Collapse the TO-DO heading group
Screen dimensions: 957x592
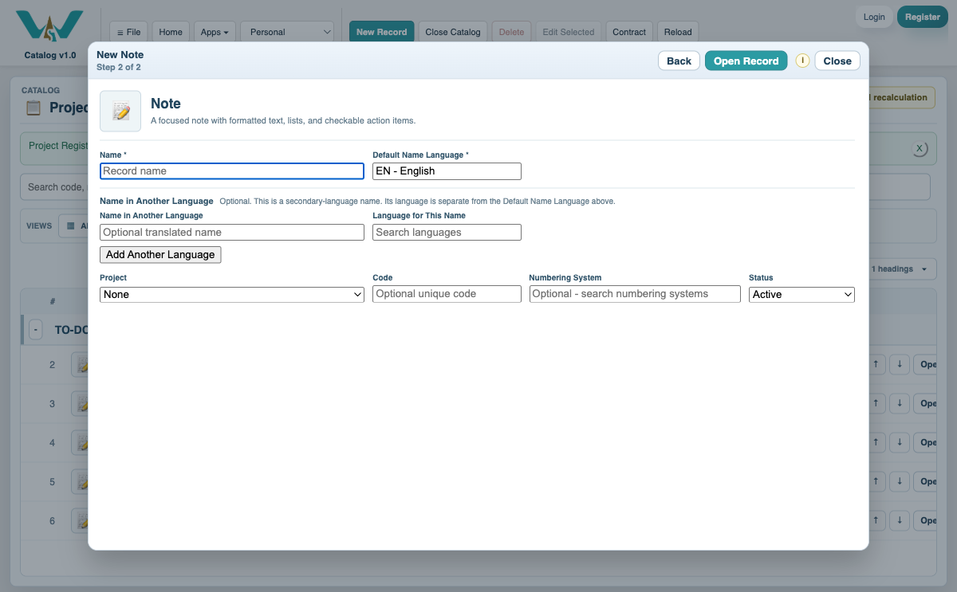click(x=36, y=330)
